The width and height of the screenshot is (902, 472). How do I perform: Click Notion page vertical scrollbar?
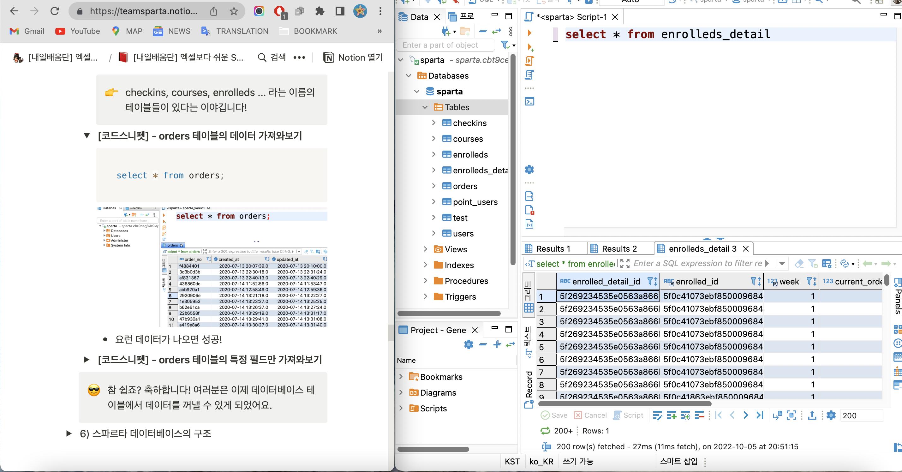tap(391, 333)
